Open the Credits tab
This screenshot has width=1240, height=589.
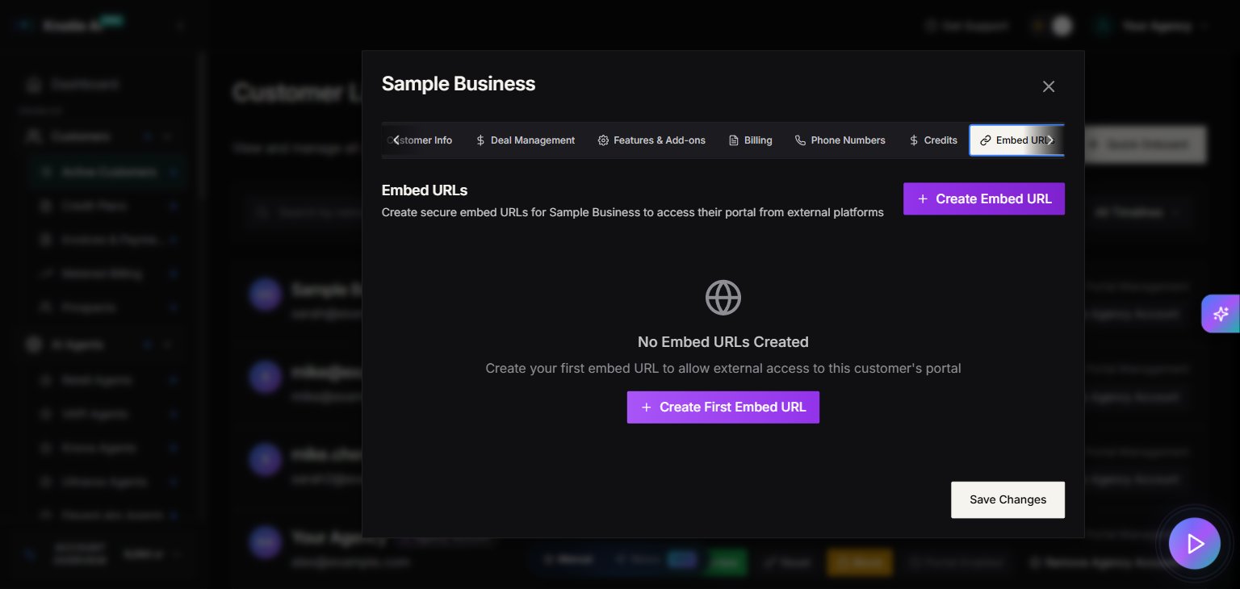pyautogui.click(x=932, y=140)
